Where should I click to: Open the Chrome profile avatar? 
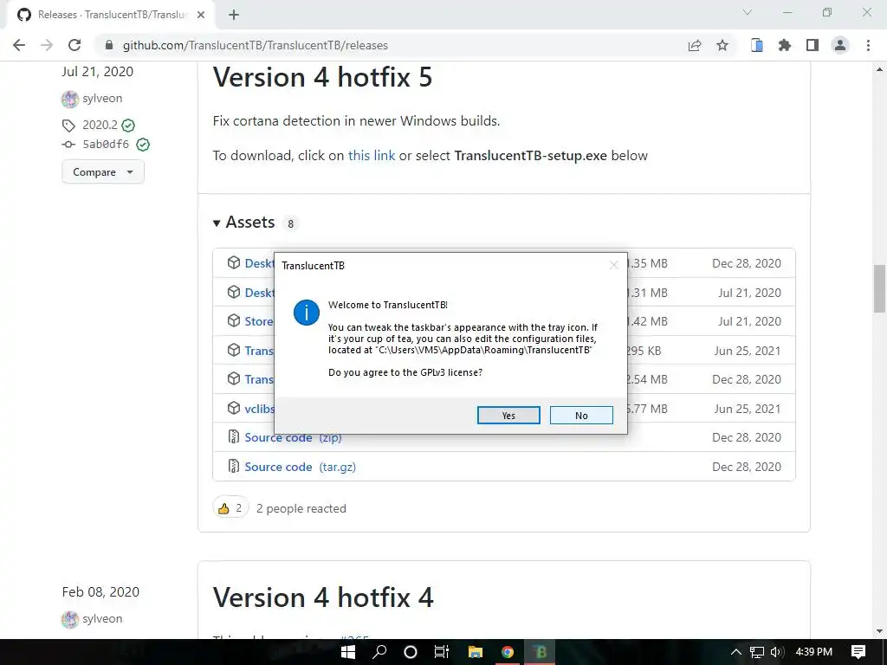point(840,45)
